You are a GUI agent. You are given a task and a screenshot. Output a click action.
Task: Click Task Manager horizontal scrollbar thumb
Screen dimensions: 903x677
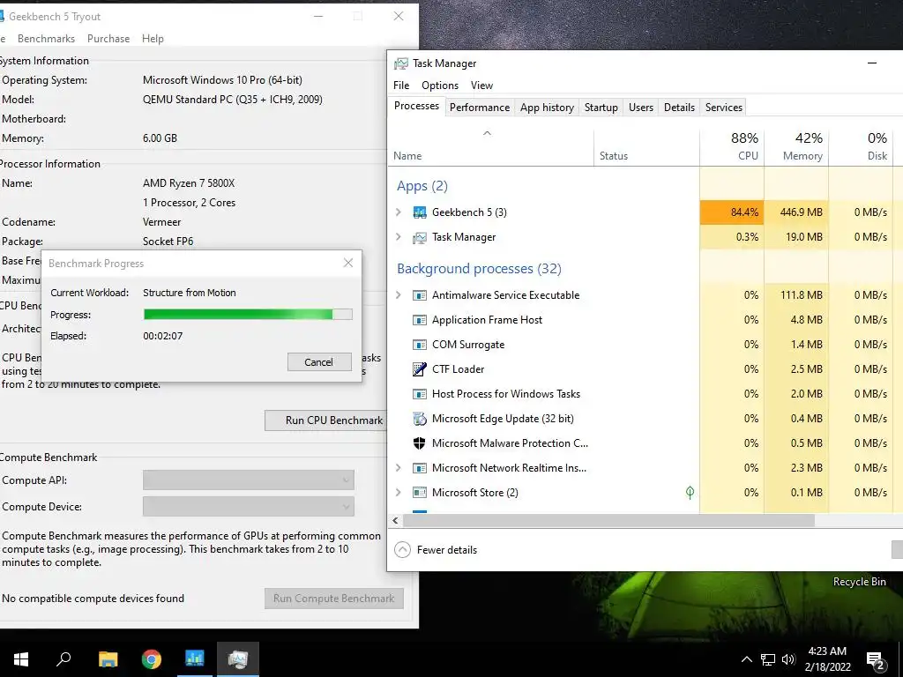608,520
